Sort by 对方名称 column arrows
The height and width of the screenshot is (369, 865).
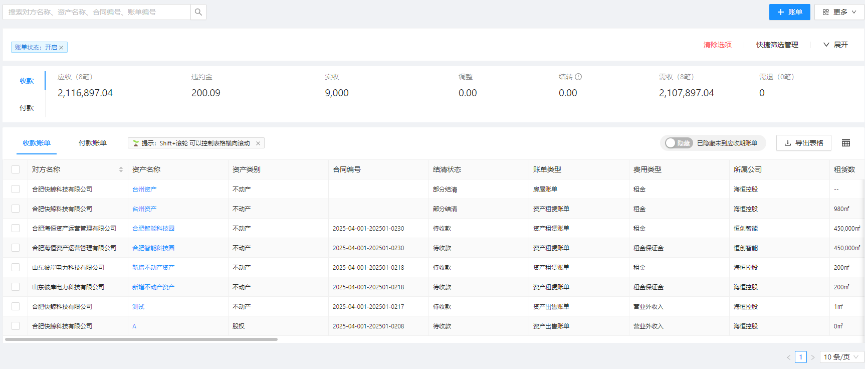point(121,169)
